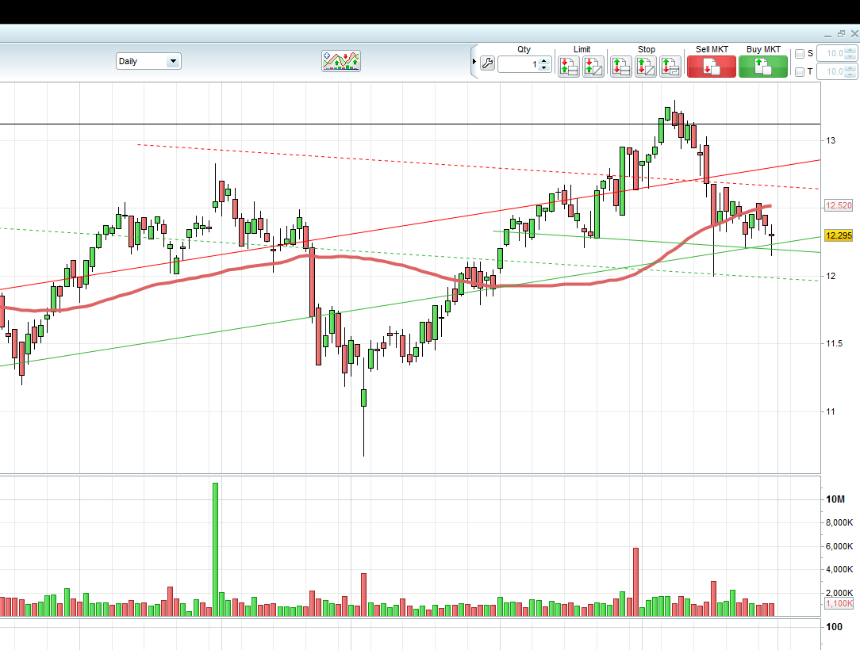This screenshot has width=860, height=650.
Task: Click the third Stop order icon
Action: 670,67
